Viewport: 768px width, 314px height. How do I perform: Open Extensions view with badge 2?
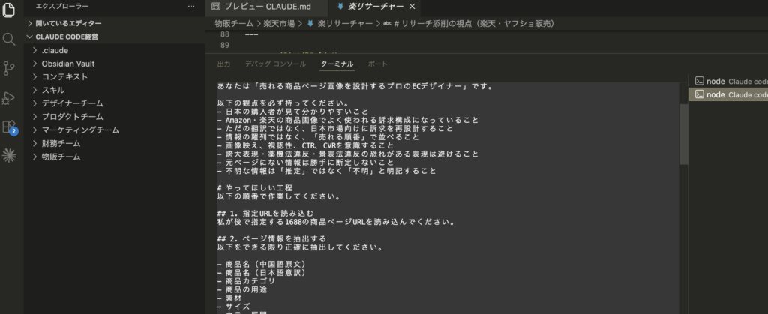[x=10, y=126]
